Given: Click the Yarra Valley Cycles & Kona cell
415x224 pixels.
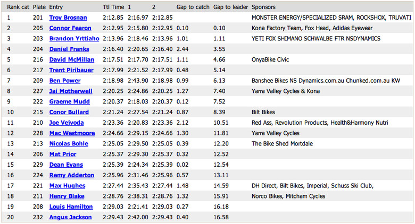Looking at the screenshot, I should click(x=286, y=91).
